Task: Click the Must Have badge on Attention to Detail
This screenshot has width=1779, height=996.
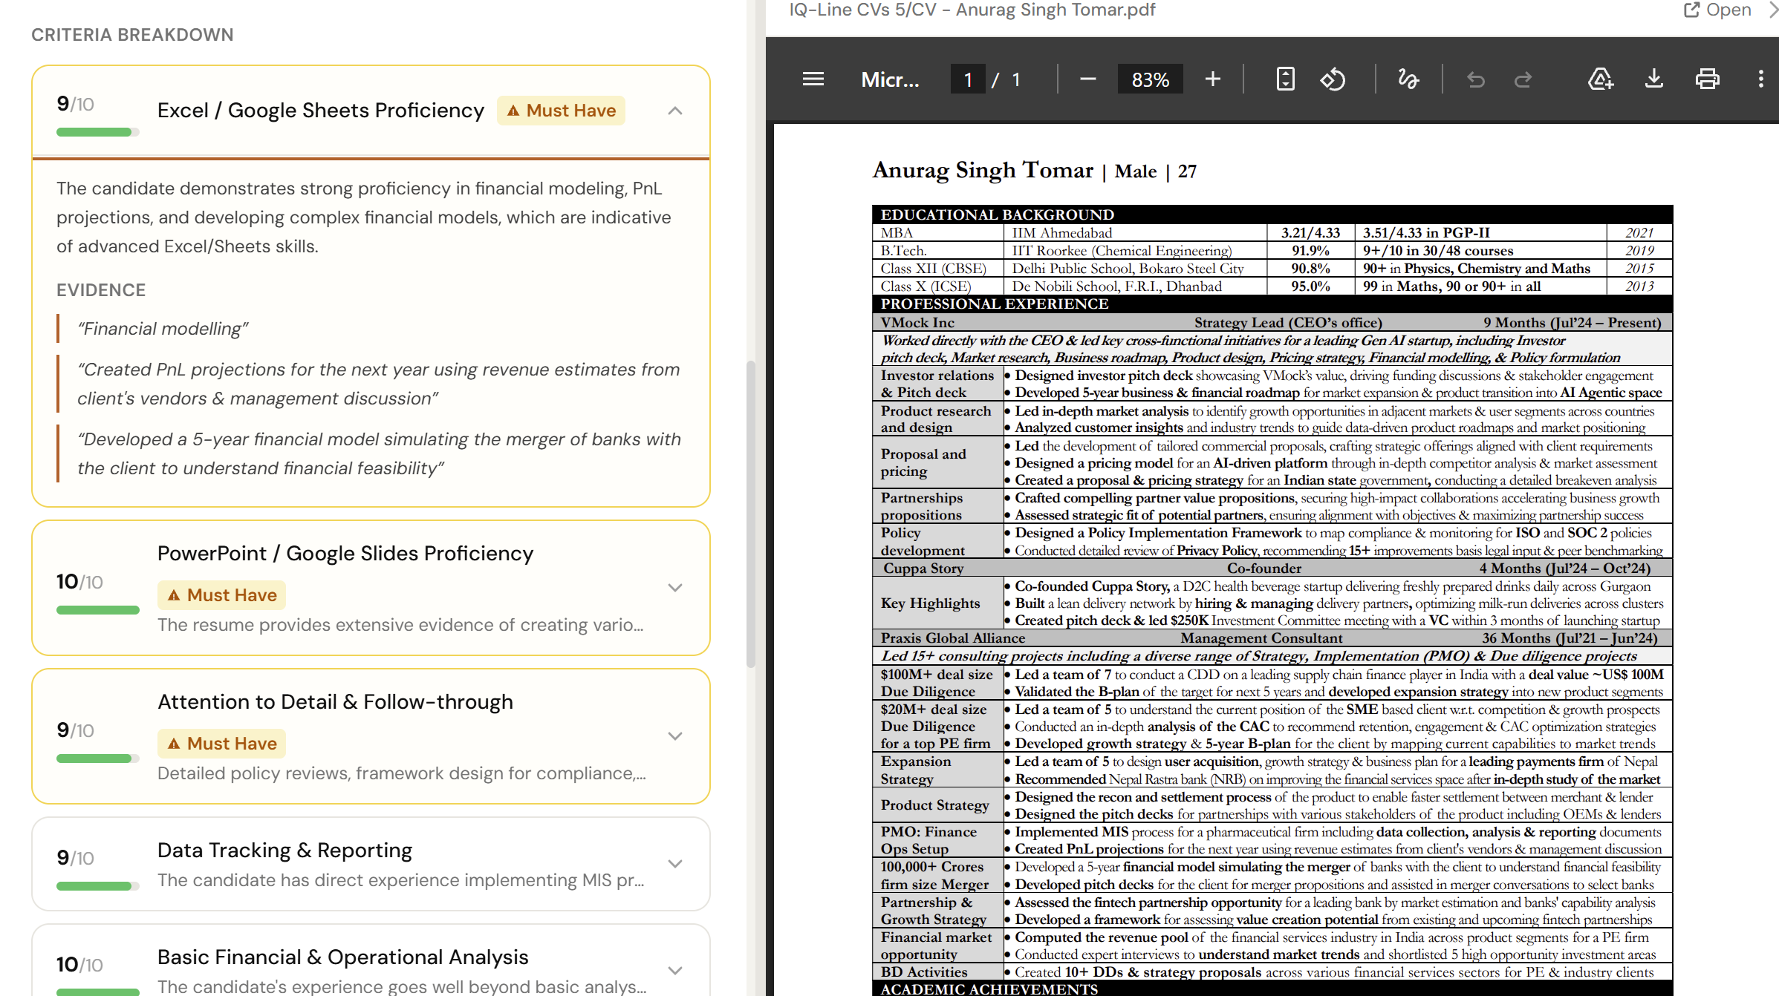Action: (x=221, y=744)
